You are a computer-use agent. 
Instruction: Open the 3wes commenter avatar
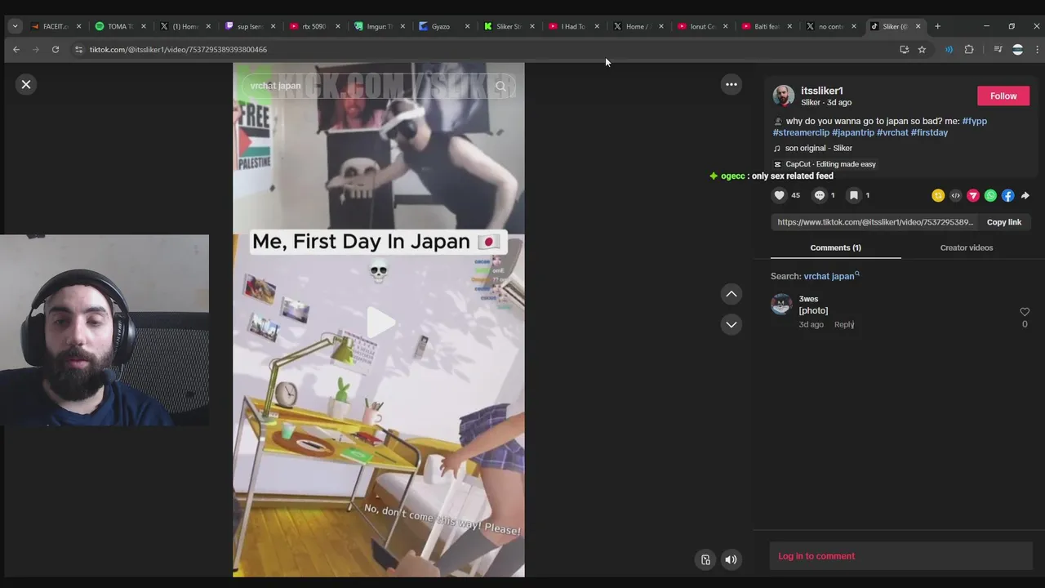(x=781, y=305)
